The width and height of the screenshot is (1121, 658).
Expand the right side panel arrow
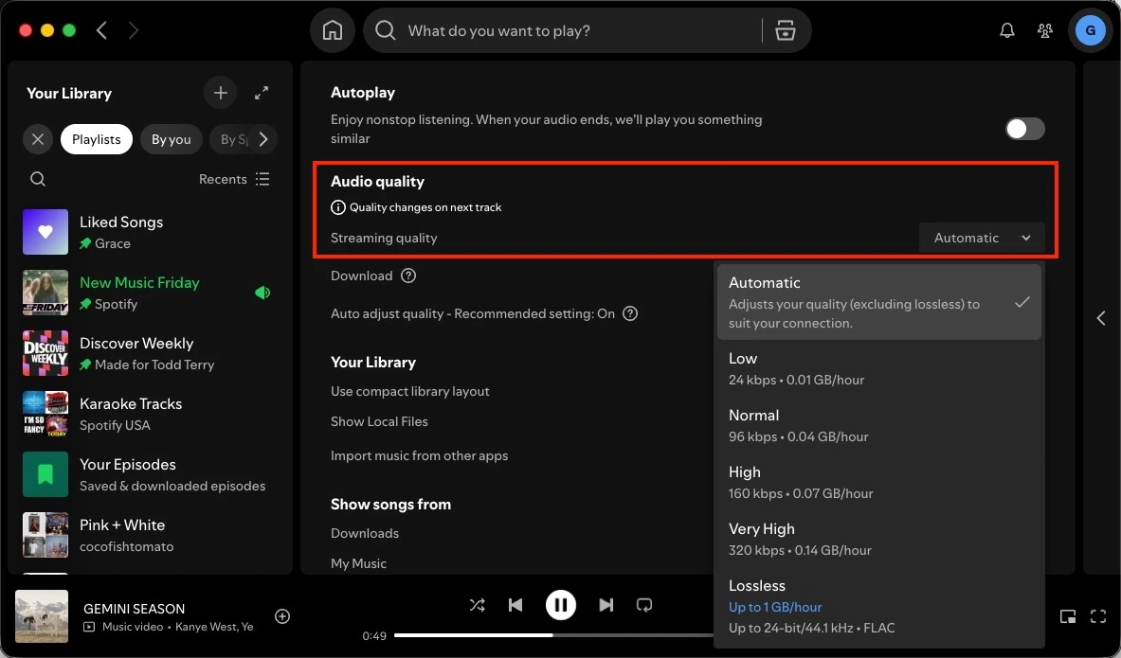pyautogui.click(x=1101, y=318)
